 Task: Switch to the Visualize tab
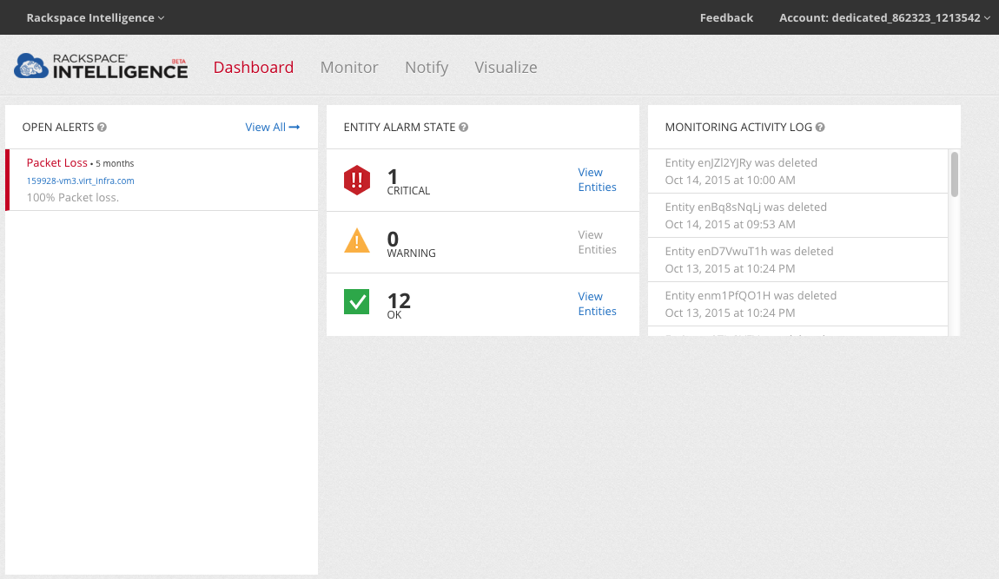point(506,67)
